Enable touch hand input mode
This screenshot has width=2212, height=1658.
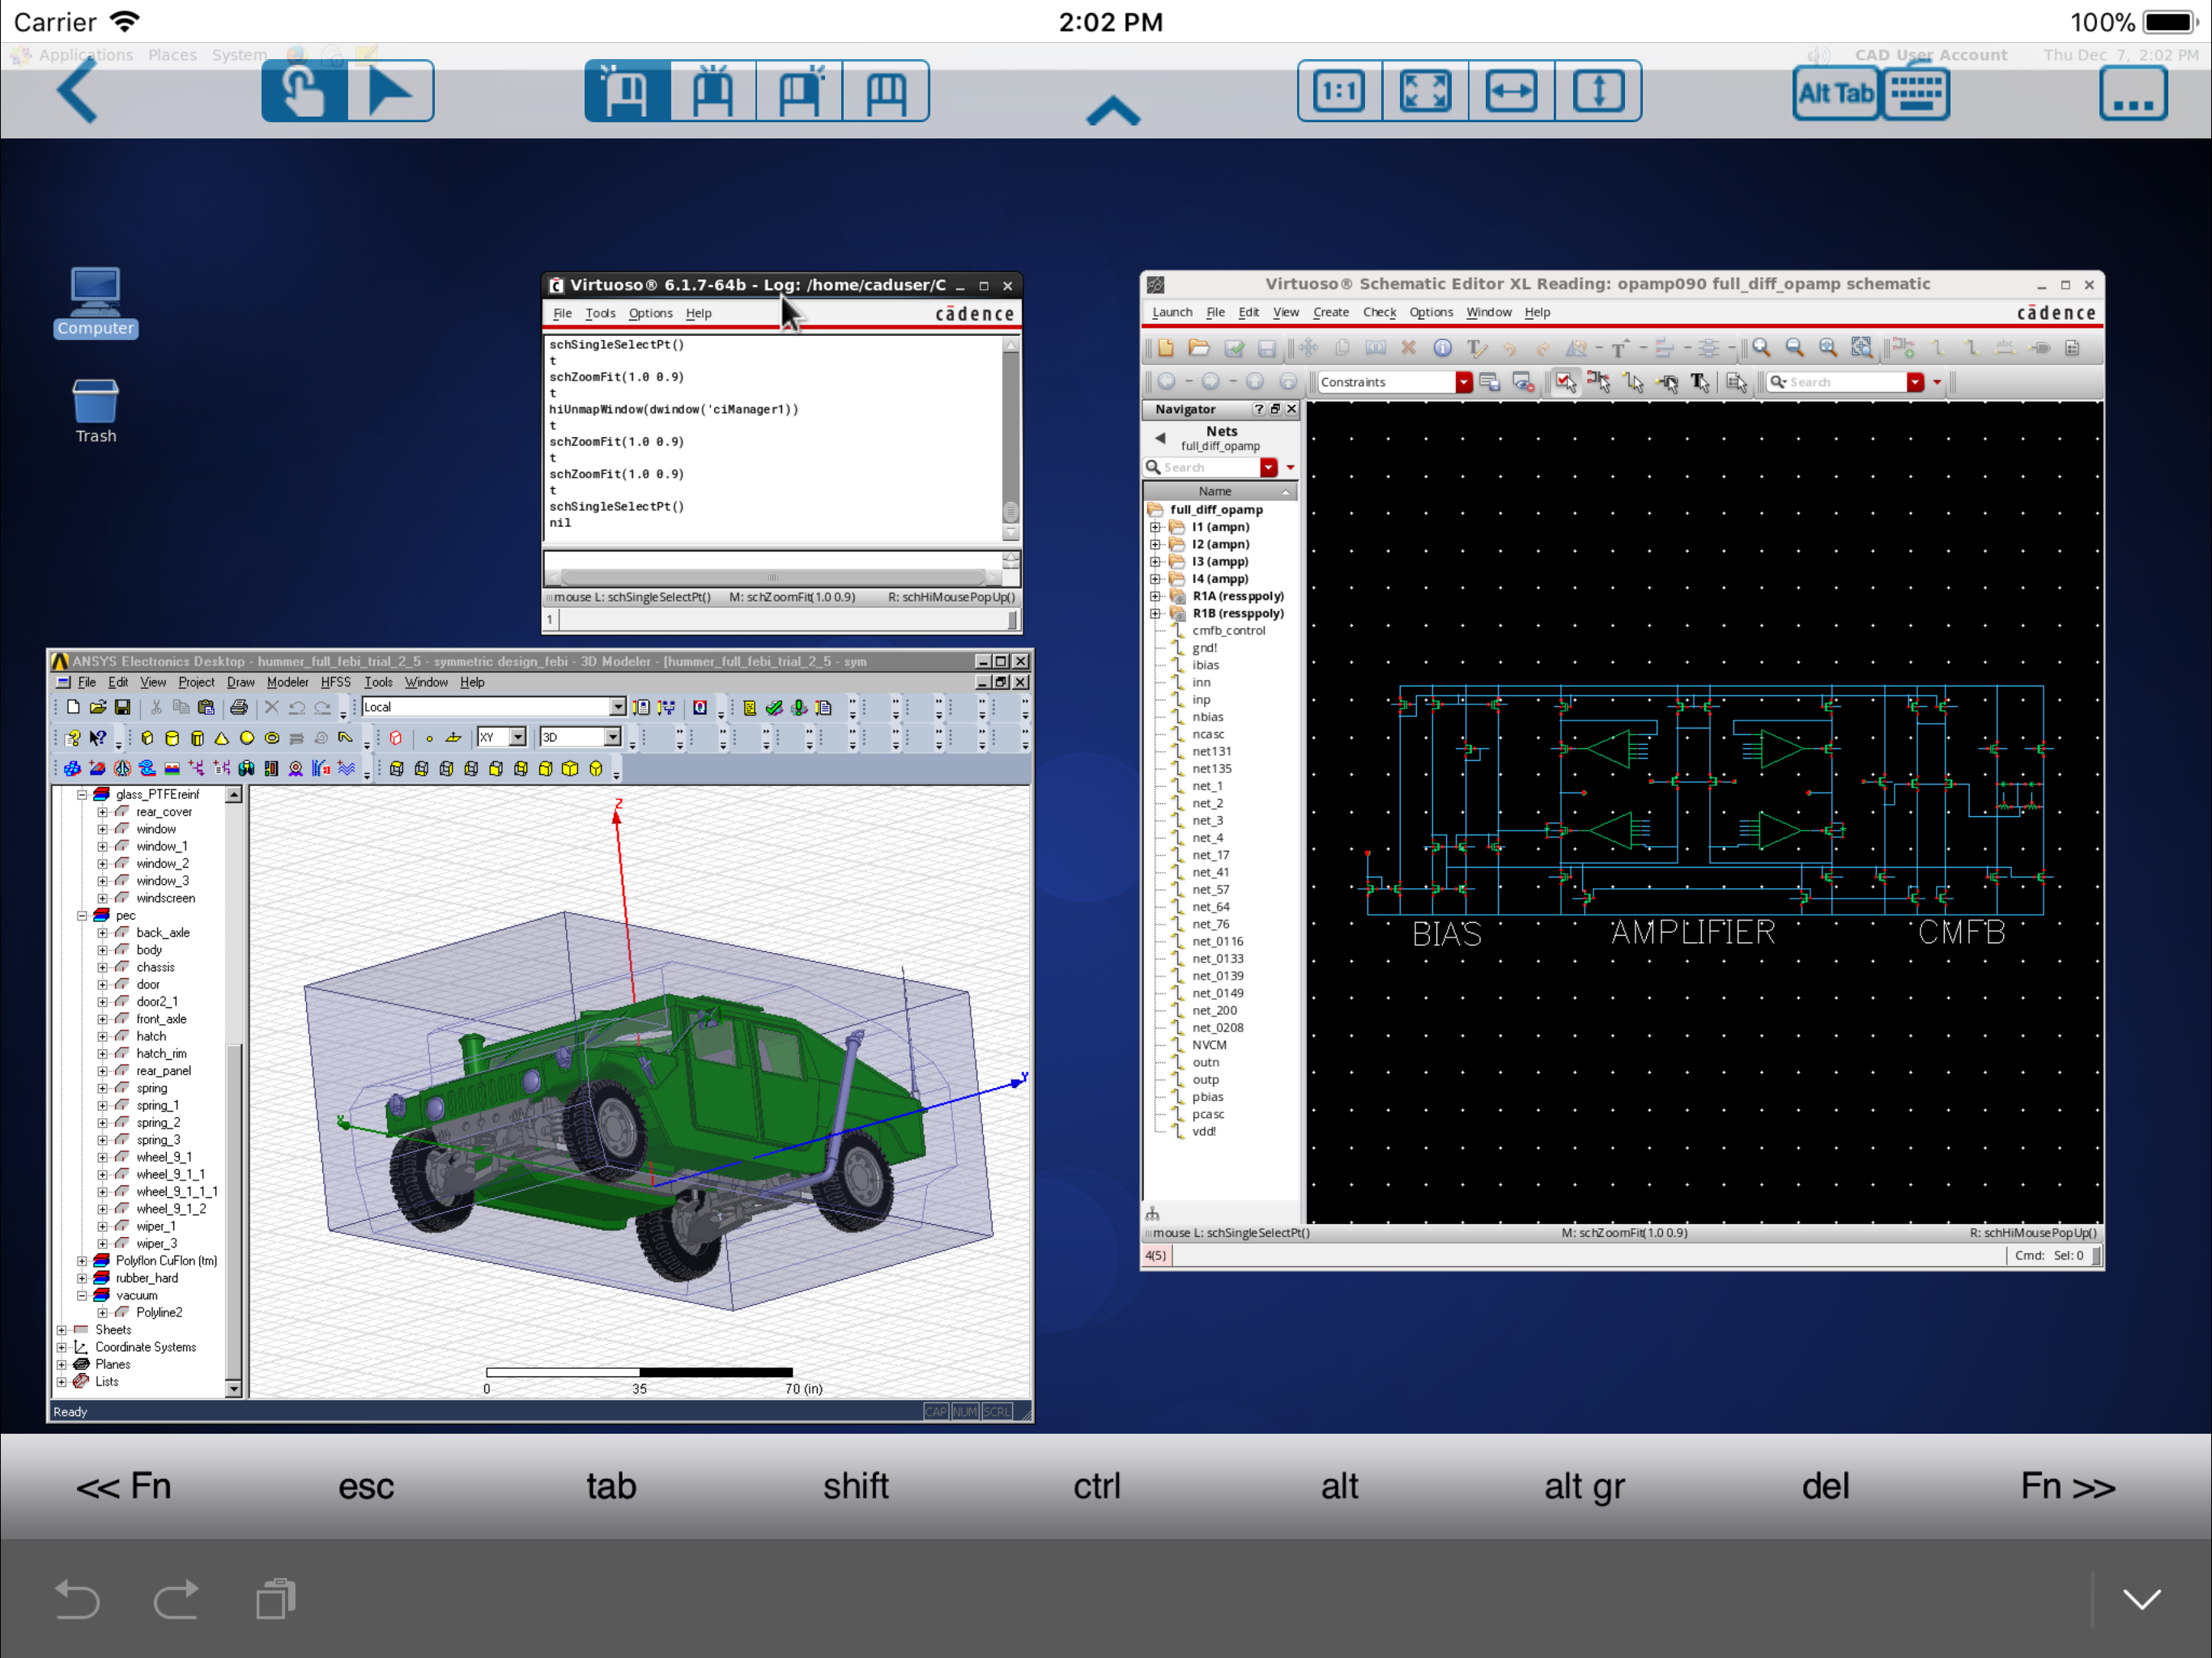tap(304, 91)
